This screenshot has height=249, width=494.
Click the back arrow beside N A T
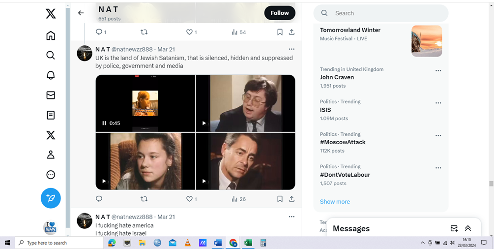pyautogui.click(x=81, y=13)
